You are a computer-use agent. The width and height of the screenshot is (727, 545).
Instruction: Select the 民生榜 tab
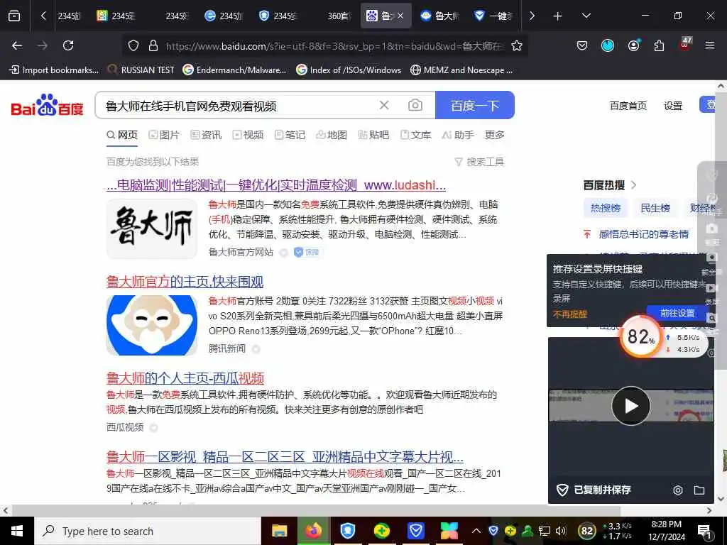coord(655,208)
